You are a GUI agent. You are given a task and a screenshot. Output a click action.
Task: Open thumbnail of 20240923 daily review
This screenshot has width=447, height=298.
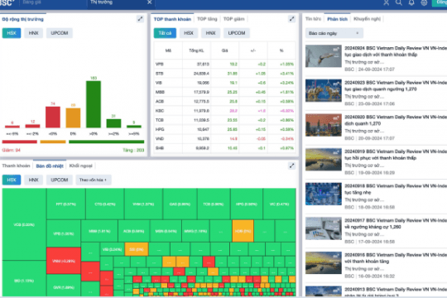(x=324, y=90)
